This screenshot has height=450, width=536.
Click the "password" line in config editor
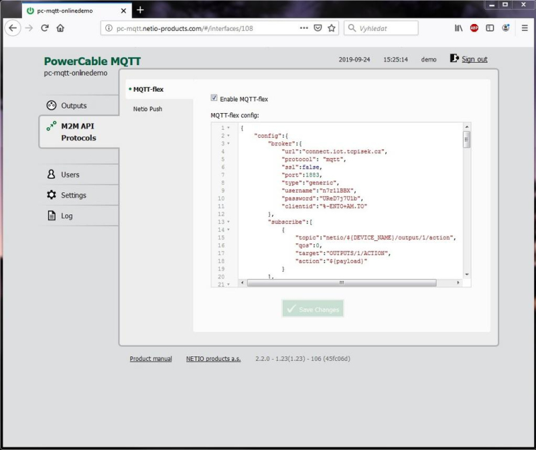322,198
